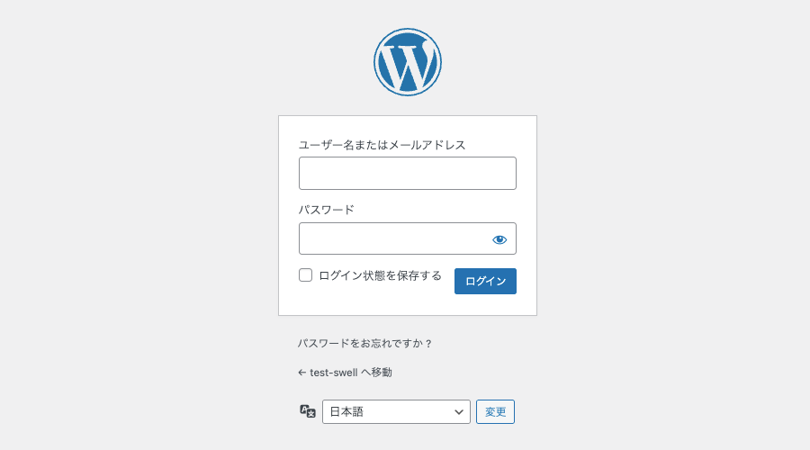The height and width of the screenshot is (450, 810).
Task: Click the 変更 language change button
Action: (x=495, y=412)
